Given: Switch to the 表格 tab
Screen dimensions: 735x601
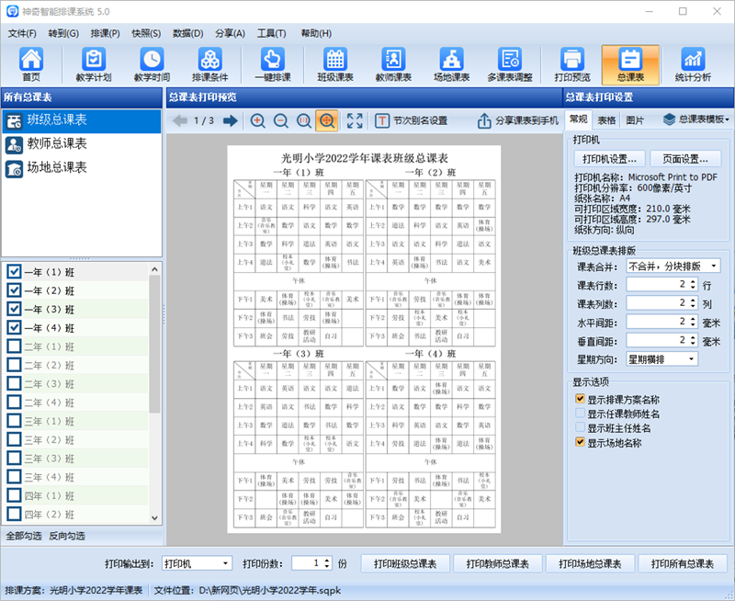Looking at the screenshot, I should pyautogui.click(x=606, y=120).
